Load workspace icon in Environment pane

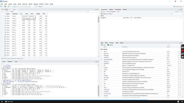[102, 11]
